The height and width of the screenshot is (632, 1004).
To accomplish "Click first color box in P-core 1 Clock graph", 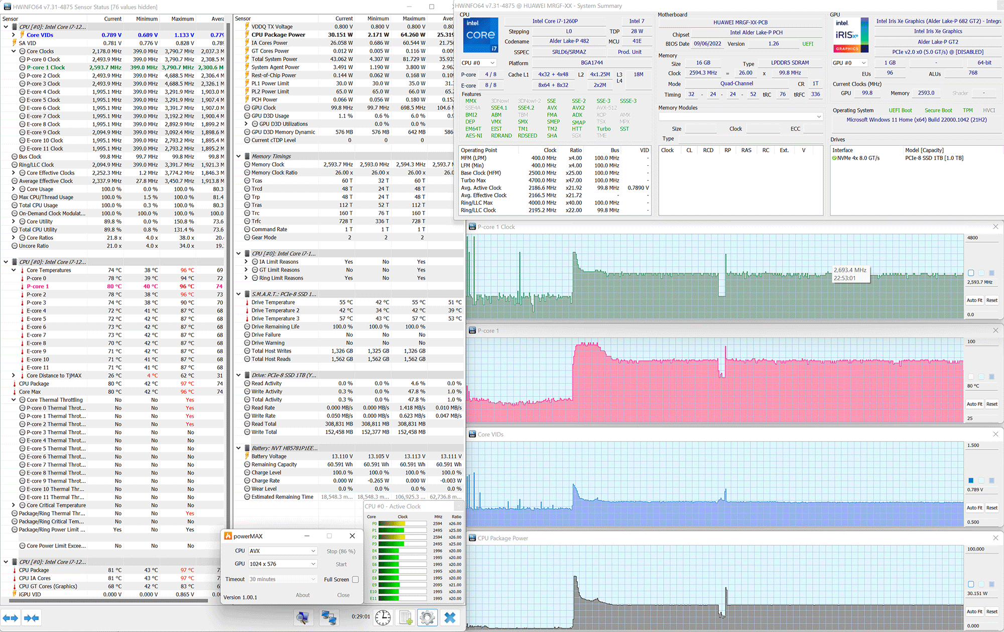I will click(971, 273).
